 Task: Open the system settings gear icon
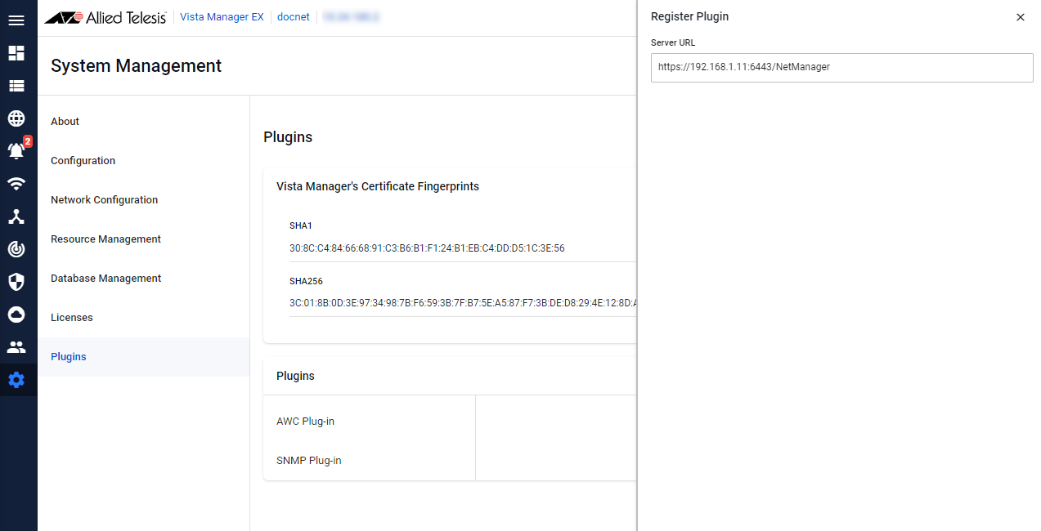[x=16, y=380]
